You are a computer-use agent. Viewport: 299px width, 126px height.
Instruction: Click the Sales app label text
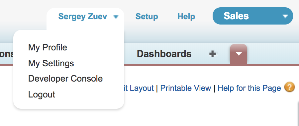[236, 16]
